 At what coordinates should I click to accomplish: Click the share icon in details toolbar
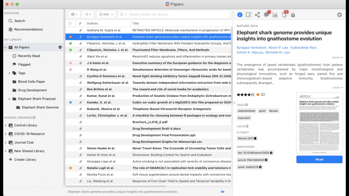point(257,15)
